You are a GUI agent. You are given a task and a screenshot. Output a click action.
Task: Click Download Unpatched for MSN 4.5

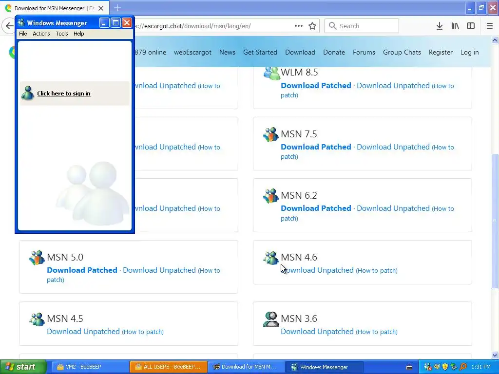(83, 331)
